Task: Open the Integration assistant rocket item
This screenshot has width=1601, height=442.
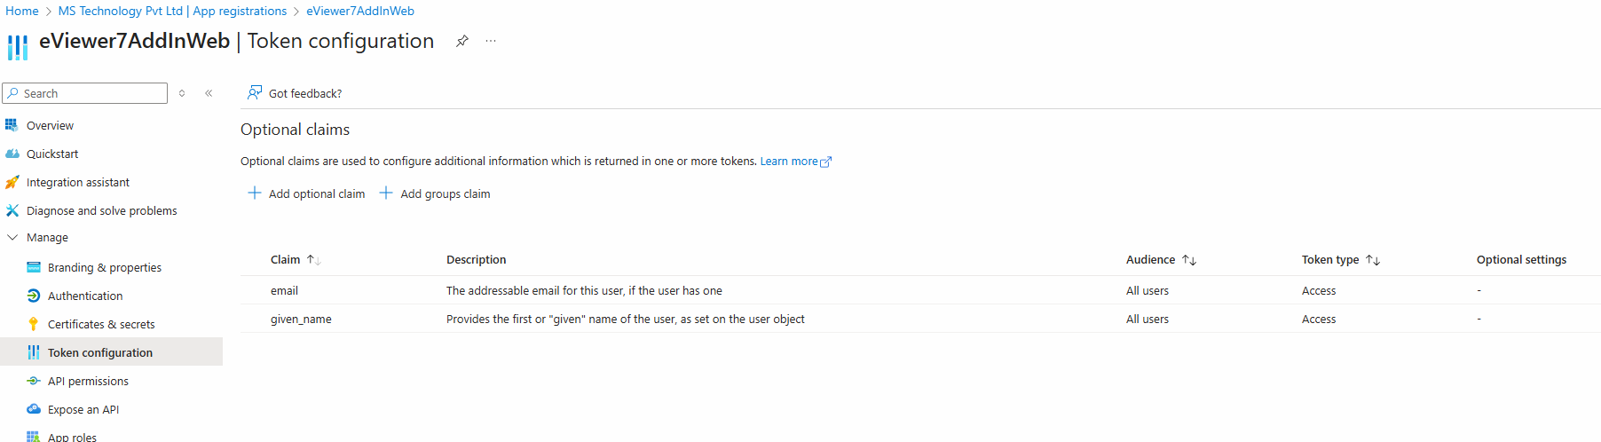Action: coord(77,182)
